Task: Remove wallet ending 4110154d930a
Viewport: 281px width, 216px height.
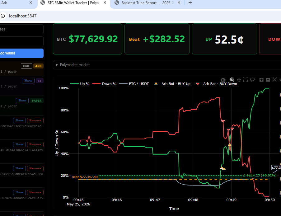Action: 35,168
